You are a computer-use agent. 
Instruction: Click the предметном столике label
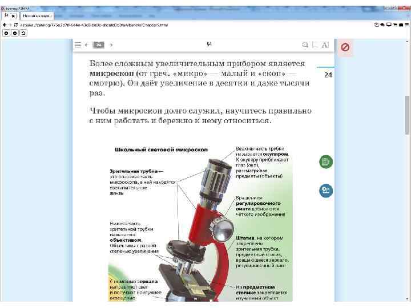point(255,290)
